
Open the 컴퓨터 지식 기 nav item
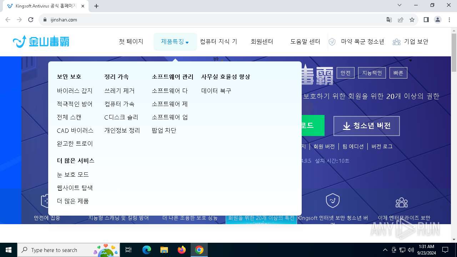pyautogui.click(x=219, y=42)
